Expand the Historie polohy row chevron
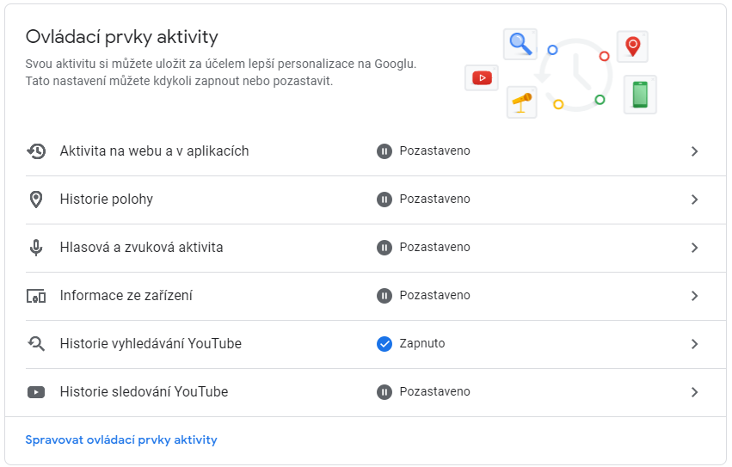 pyautogui.click(x=695, y=200)
